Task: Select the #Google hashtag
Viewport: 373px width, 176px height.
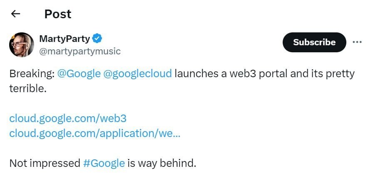Action: coord(104,163)
